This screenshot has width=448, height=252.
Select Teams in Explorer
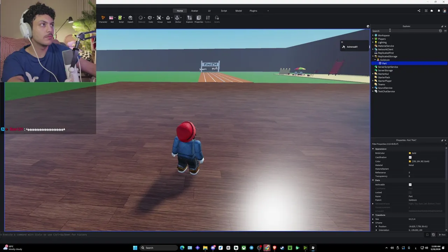point(381,84)
